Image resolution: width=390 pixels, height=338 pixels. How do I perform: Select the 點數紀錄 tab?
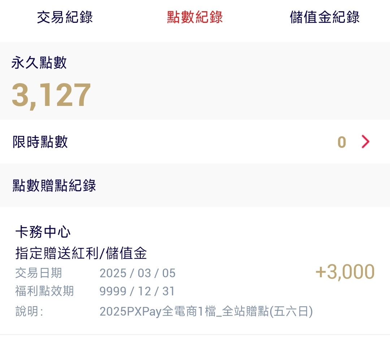coord(195,17)
